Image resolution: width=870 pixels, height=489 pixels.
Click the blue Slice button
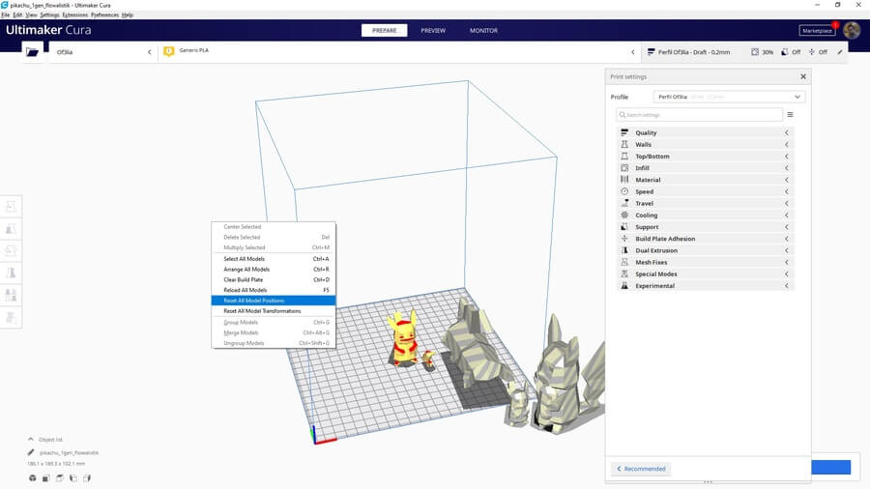point(830,467)
